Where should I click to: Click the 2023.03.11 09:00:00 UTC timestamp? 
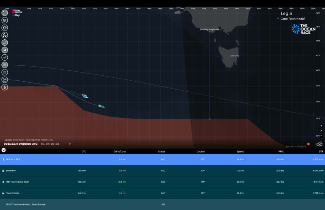[21, 144]
